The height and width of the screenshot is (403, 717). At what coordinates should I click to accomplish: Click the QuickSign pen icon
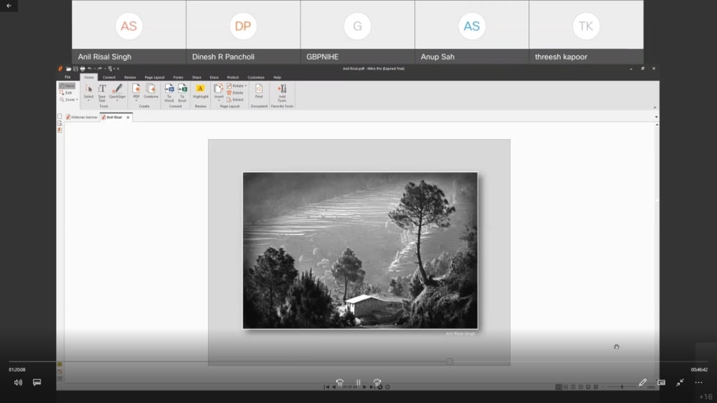tap(117, 89)
